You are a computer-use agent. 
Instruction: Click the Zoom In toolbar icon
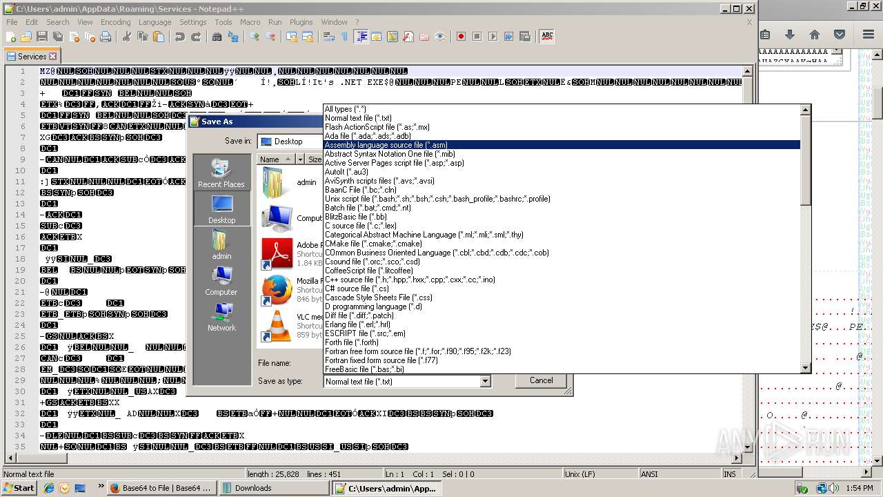point(255,37)
